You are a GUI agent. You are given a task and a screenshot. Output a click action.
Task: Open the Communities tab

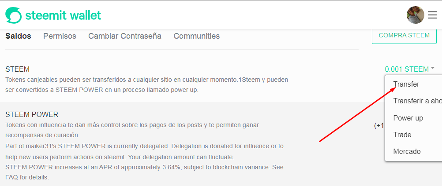pos(196,36)
